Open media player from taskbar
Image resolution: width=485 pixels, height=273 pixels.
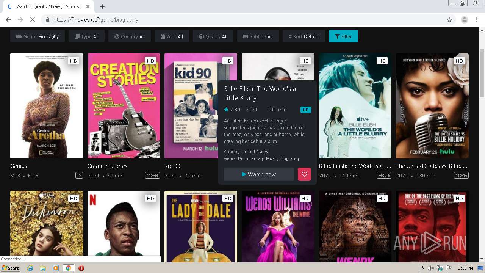[x=55, y=268]
